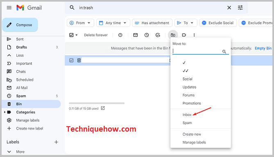274x157 pixels.
Task: Click the Empty Bin link
Action: [x=263, y=48]
